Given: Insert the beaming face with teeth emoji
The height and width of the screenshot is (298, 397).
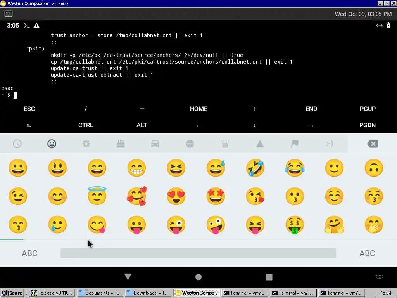Looking at the screenshot, I should (136, 168).
